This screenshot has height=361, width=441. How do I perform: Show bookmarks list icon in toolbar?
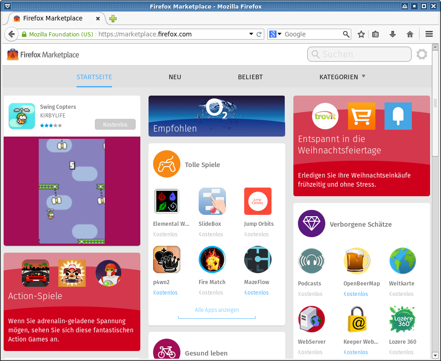click(x=375, y=34)
